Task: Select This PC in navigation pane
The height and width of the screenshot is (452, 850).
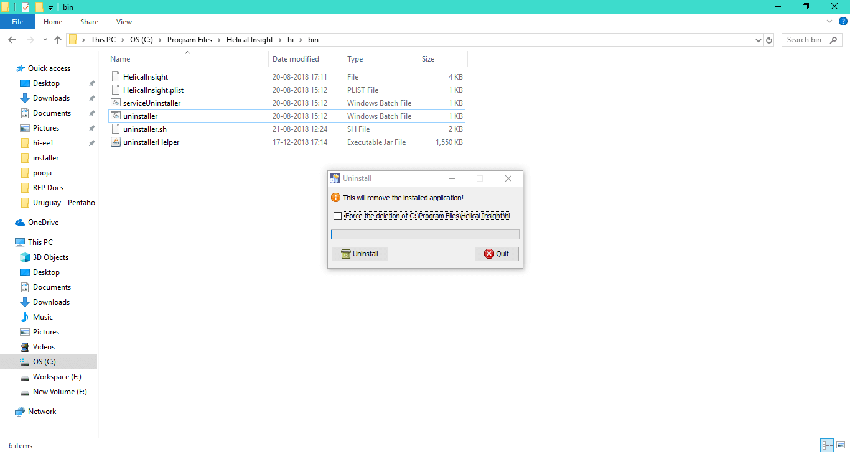Action: coord(40,242)
